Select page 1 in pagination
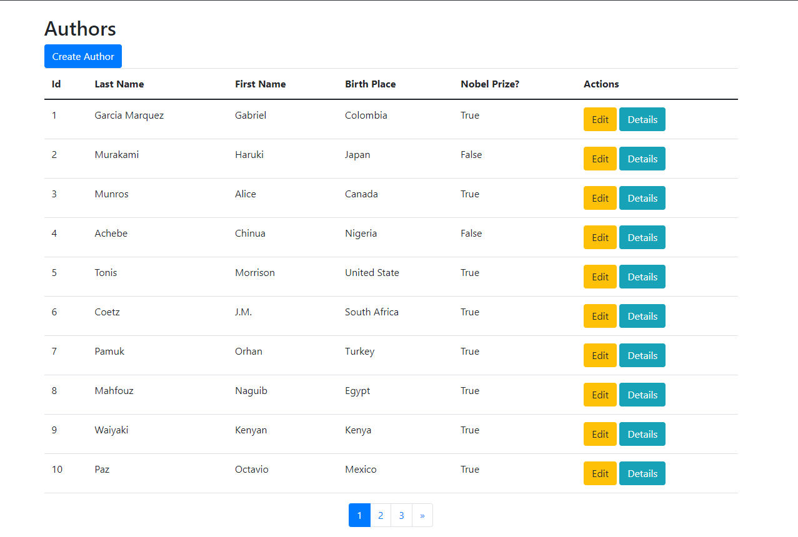798x537 pixels. (359, 515)
